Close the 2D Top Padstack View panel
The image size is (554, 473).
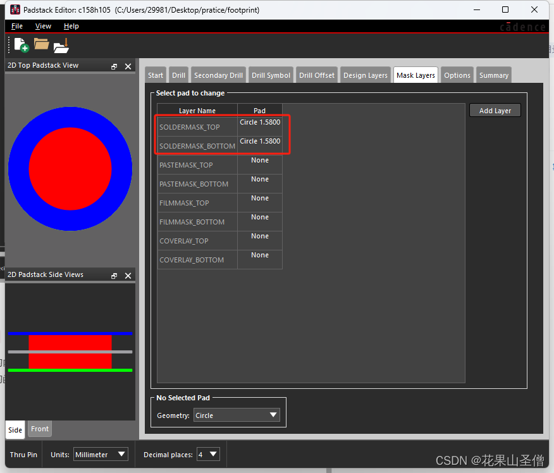pyautogui.click(x=128, y=65)
